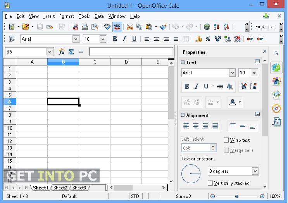Click the Function equals sign icon
Image resolution: width=288 pixels, height=203 pixels.
click(81, 52)
